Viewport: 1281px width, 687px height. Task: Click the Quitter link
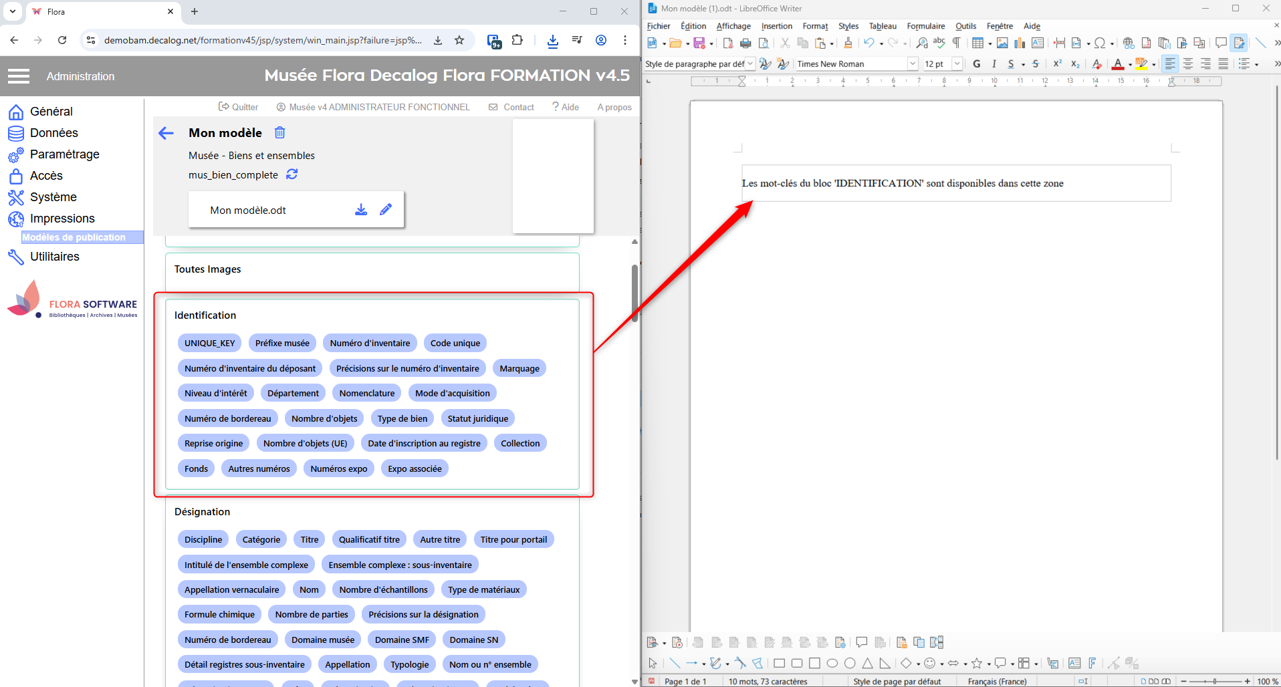point(239,107)
